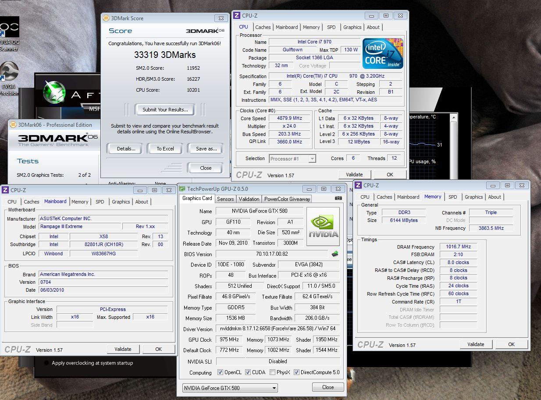
Task: Click the CPU-Z CPU window title icon
Action: point(237,15)
